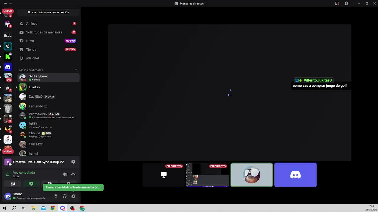This screenshot has width=378, height=212.
Task: Open the server with 17 badge
Action: pos(8,119)
